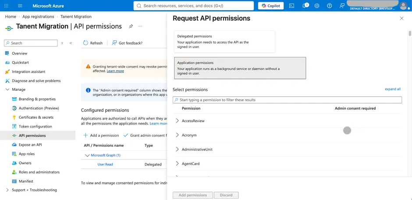Open Token configuration menu item label
This screenshot has height=200, width=412.
pos(36,127)
